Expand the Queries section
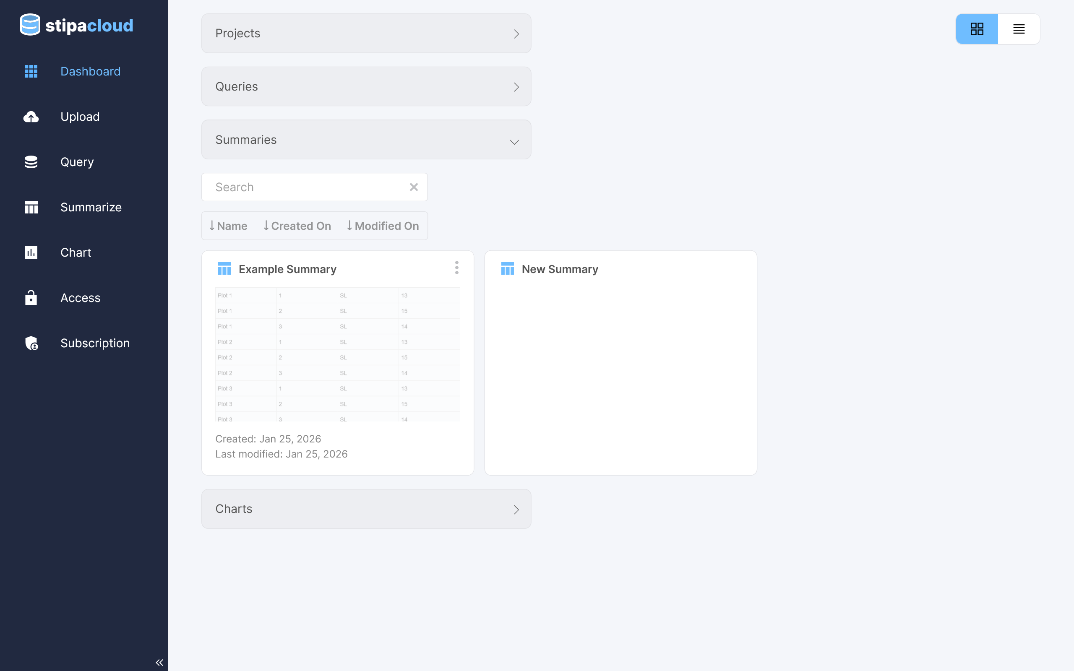The height and width of the screenshot is (671, 1074). pos(366,86)
